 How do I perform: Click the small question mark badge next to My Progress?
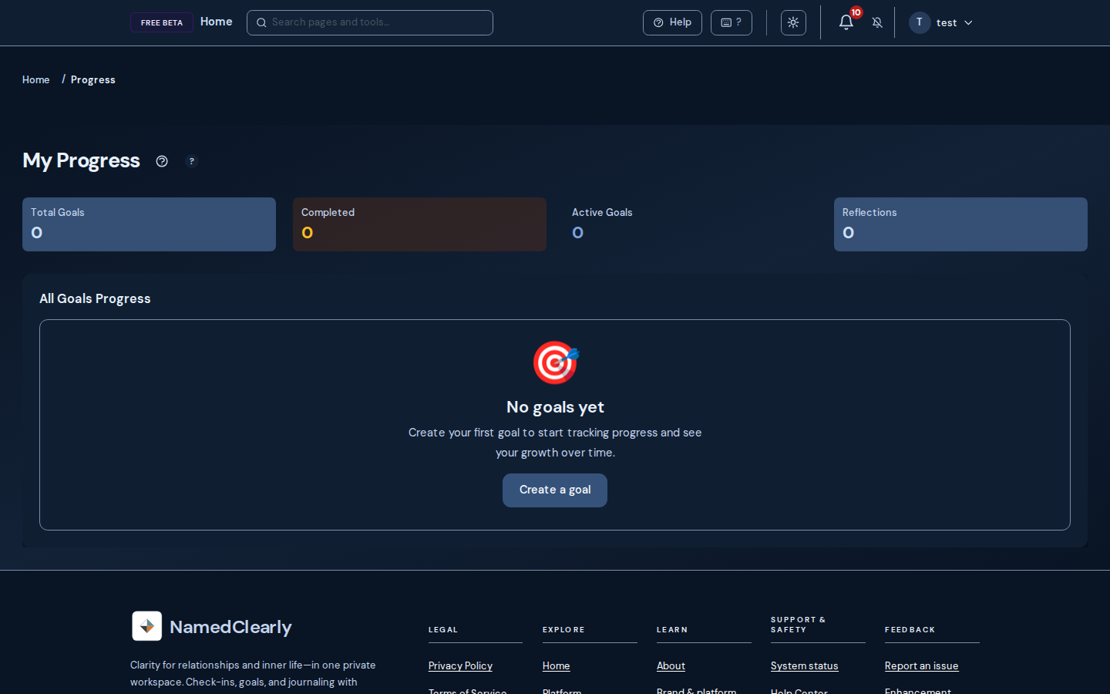click(192, 161)
